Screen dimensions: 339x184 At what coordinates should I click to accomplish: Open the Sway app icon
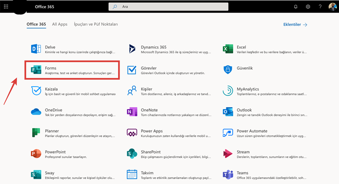[36, 175]
